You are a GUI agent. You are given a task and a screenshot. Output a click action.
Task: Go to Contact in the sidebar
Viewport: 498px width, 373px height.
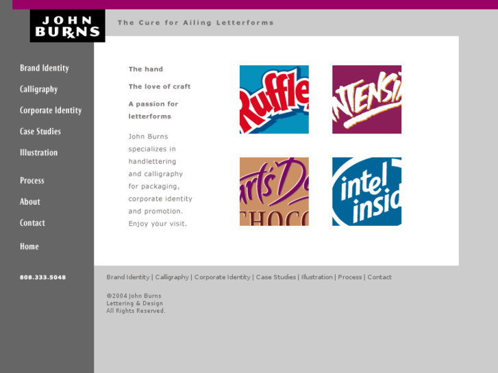(32, 223)
